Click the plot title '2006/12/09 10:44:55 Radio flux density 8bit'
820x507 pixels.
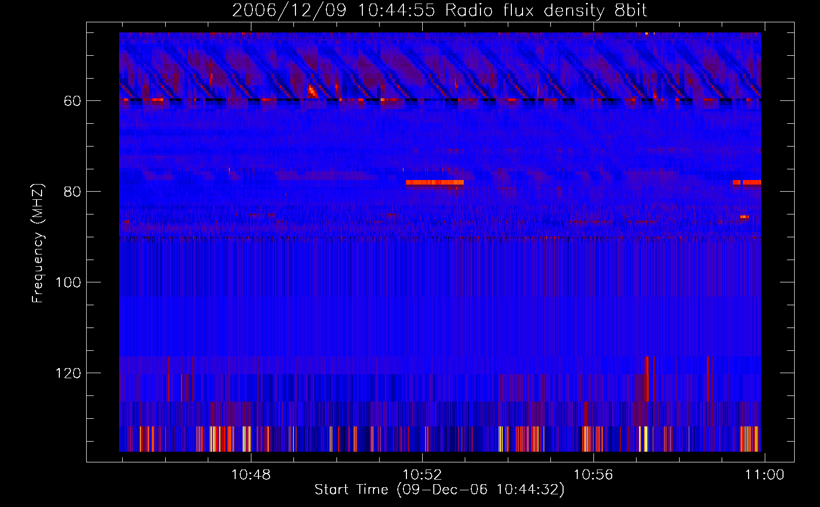(440, 11)
